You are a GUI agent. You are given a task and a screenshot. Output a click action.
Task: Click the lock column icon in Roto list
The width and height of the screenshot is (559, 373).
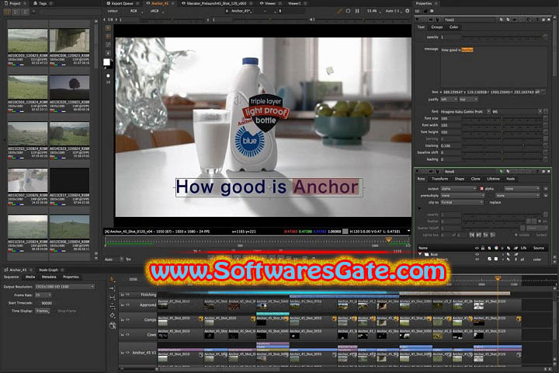tap(483, 248)
